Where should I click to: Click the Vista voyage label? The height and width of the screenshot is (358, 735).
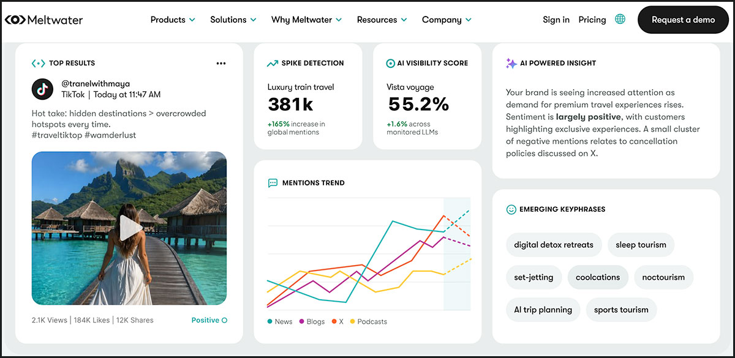pos(410,88)
